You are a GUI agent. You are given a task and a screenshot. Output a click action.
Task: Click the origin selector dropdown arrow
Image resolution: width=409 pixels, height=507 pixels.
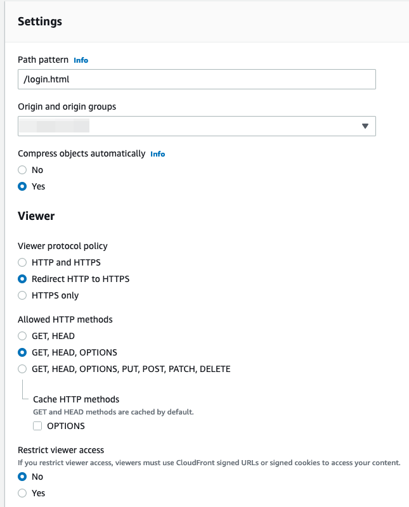366,126
